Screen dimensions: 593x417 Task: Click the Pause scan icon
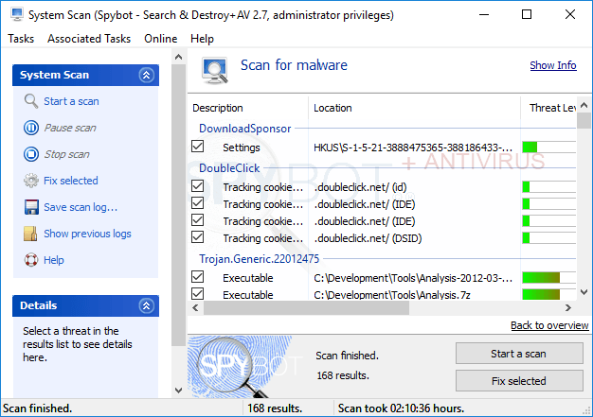pos(31,128)
